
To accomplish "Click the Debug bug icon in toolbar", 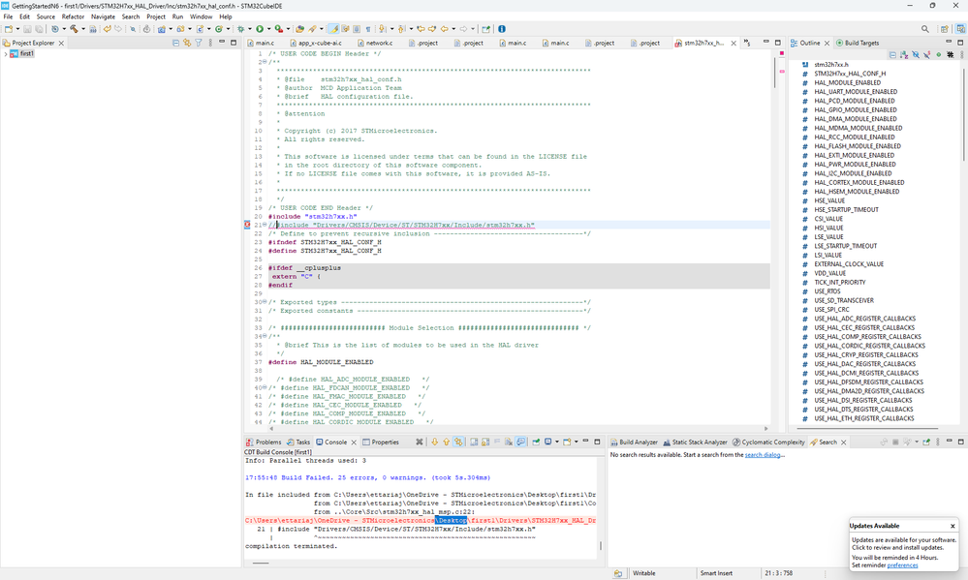I will (240, 29).
